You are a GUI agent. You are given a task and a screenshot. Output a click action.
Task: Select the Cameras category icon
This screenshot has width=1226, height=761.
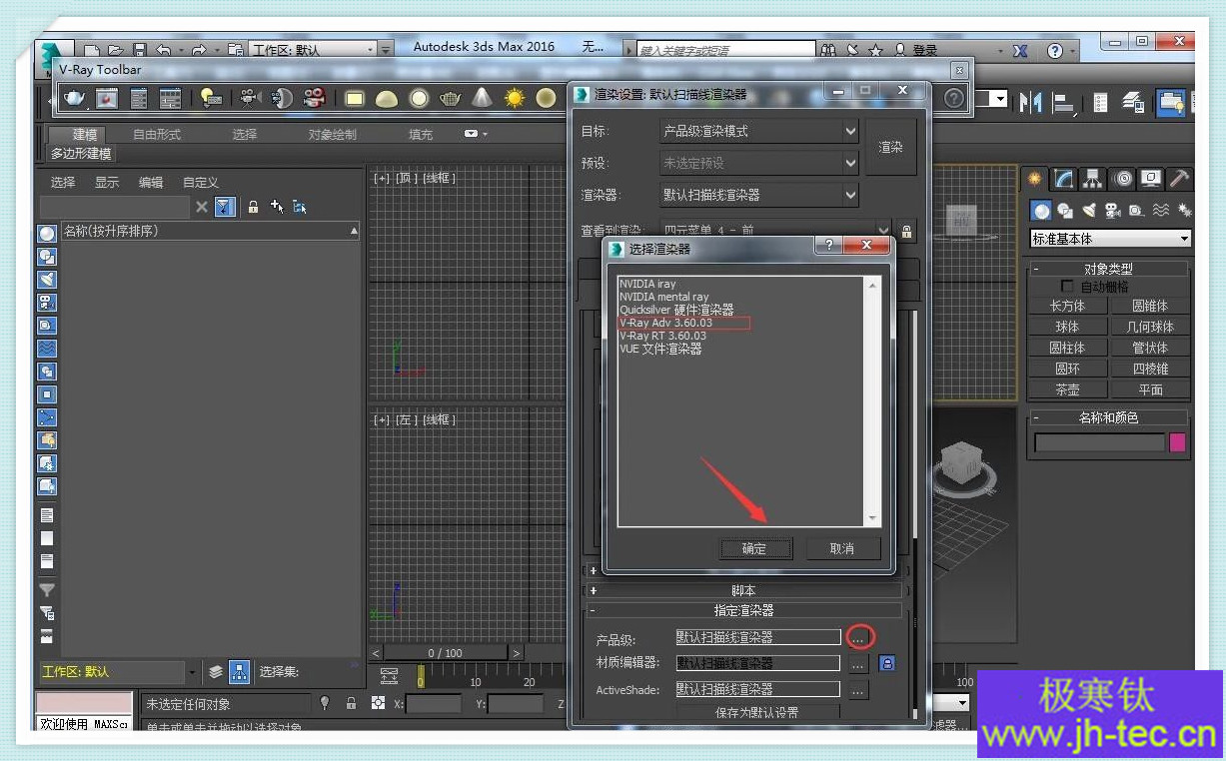pyautogui.click(x=1113, y=210)
